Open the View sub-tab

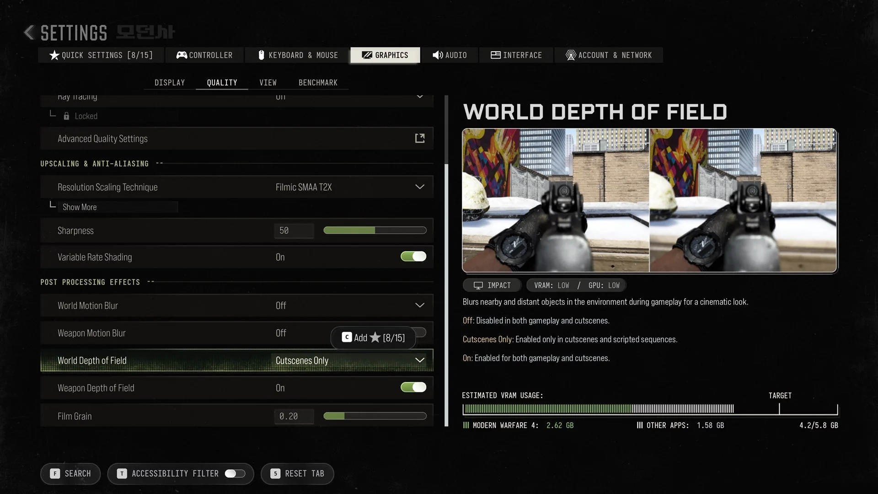point(268,83)
